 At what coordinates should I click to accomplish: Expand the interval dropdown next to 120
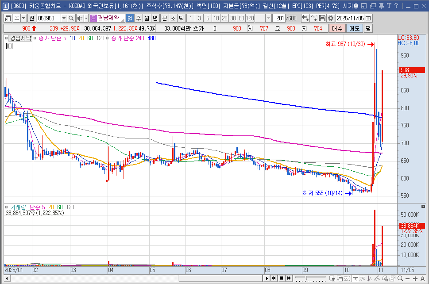(x=268, y=18)
